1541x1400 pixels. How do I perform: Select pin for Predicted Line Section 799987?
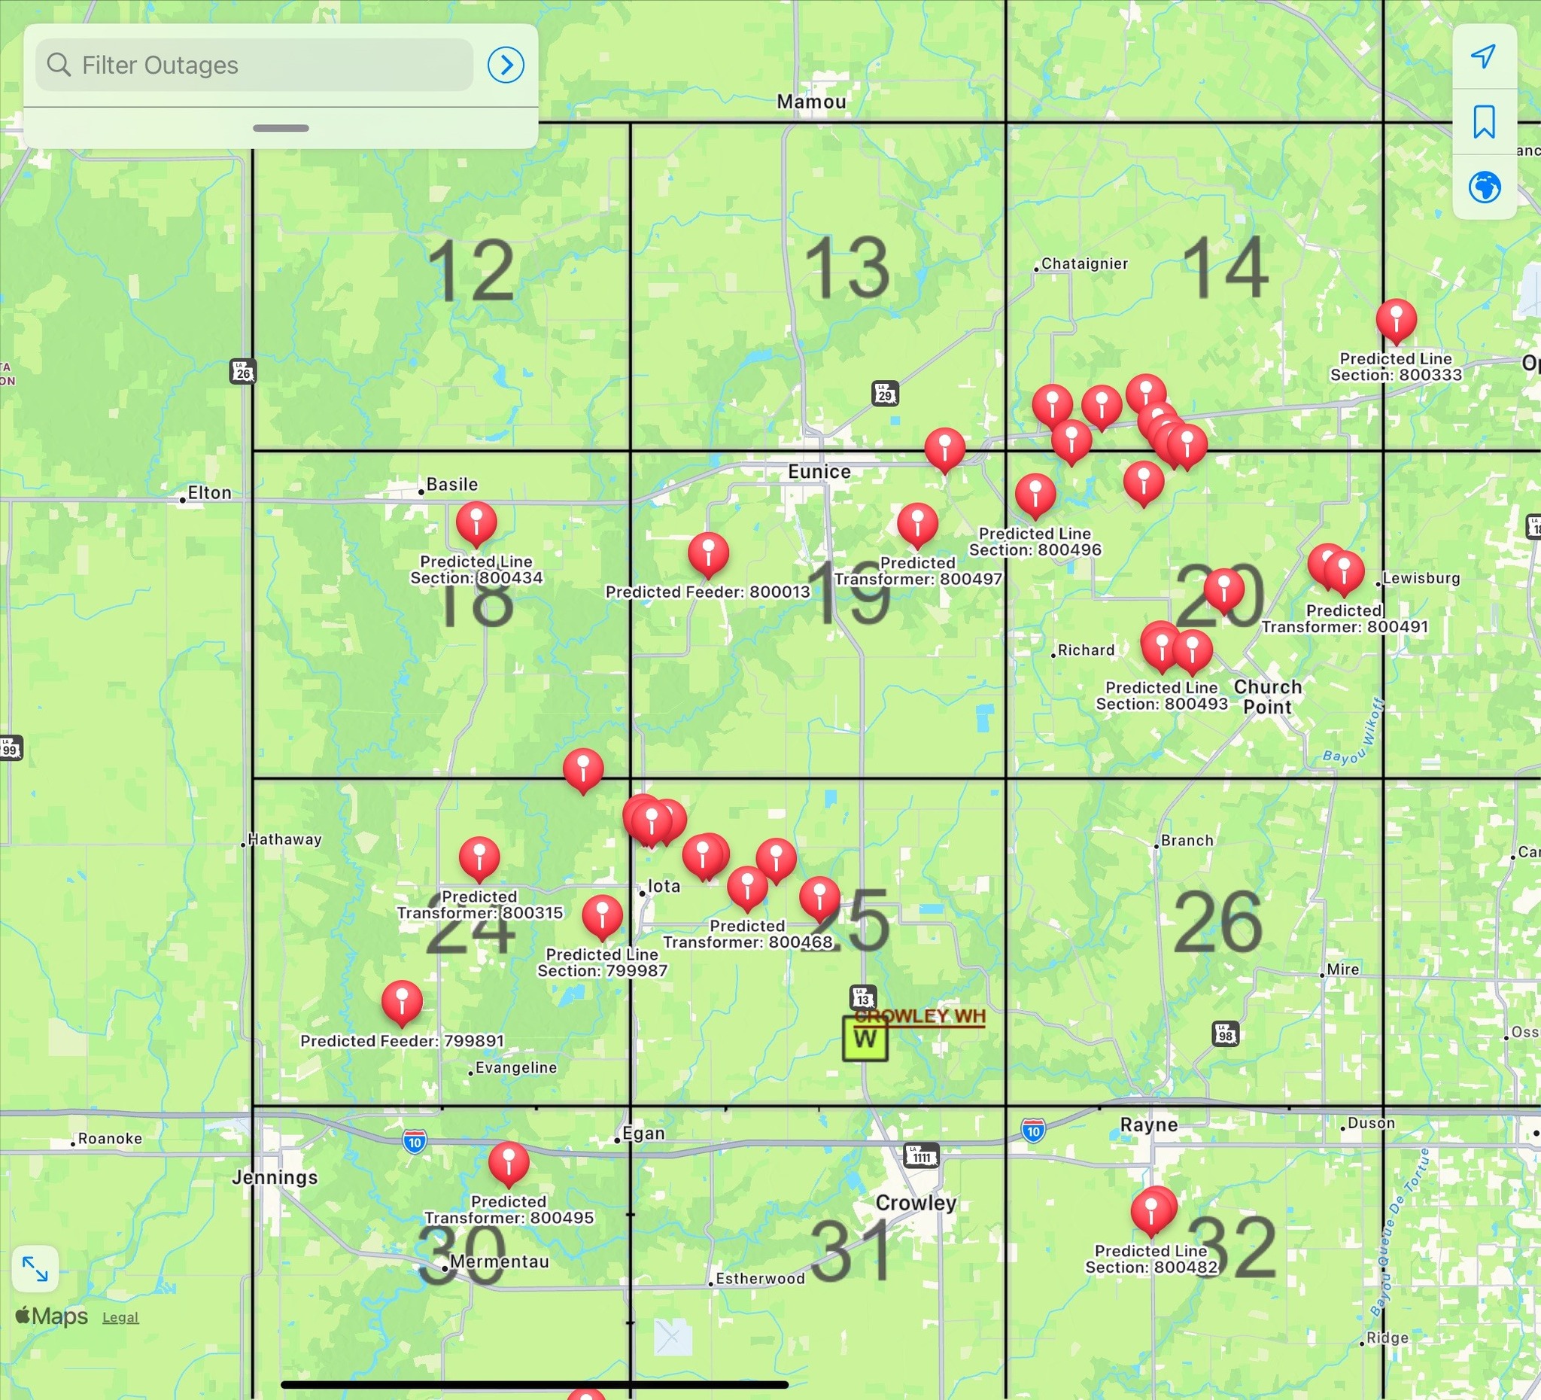pos(603,916)
